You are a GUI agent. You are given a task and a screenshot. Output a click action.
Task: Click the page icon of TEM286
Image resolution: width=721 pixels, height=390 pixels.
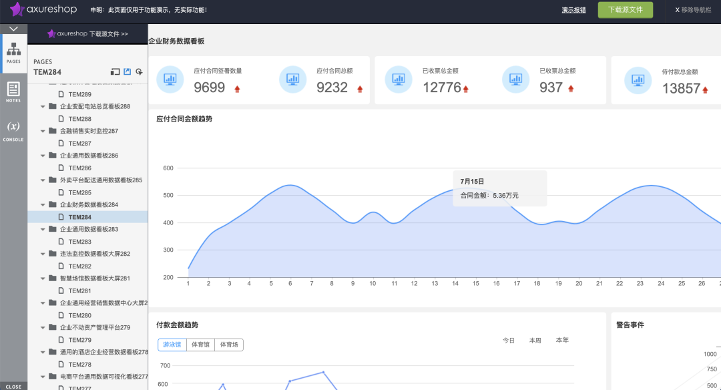point(61,168)
